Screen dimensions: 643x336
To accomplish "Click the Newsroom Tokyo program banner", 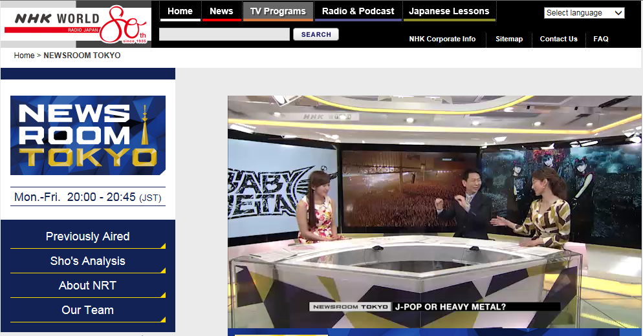I will 88,135.
